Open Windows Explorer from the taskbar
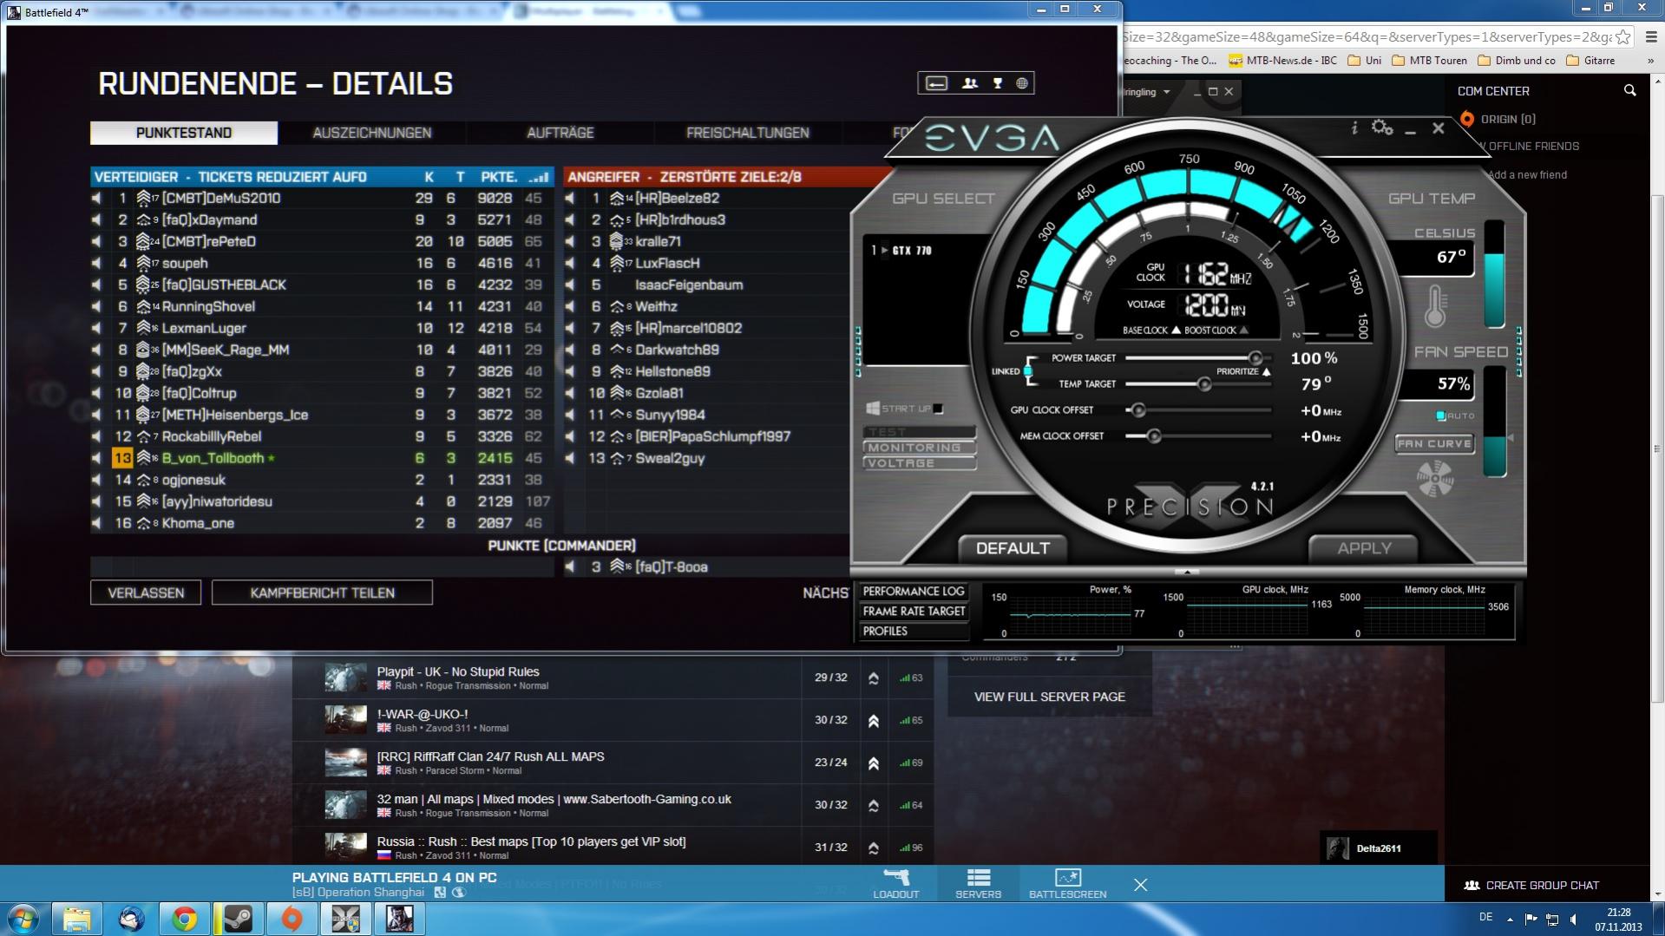 pyautogui.click(x=76, y=919)
